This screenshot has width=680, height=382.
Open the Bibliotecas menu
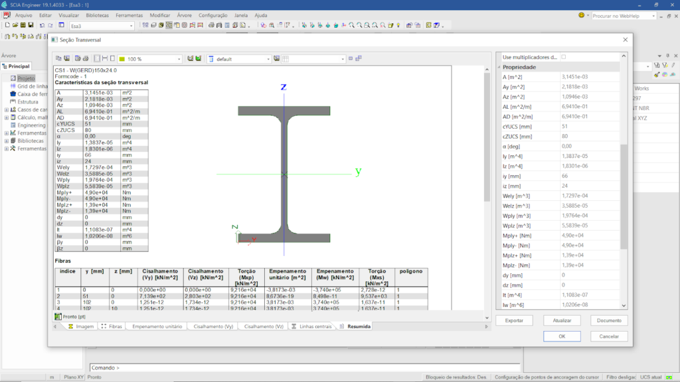point(98,15)
